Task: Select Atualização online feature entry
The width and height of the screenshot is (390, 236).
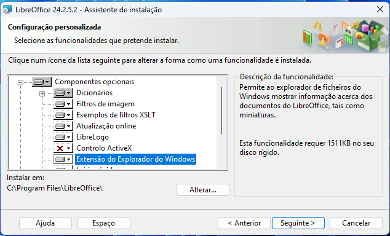Action: pos(106,126)
